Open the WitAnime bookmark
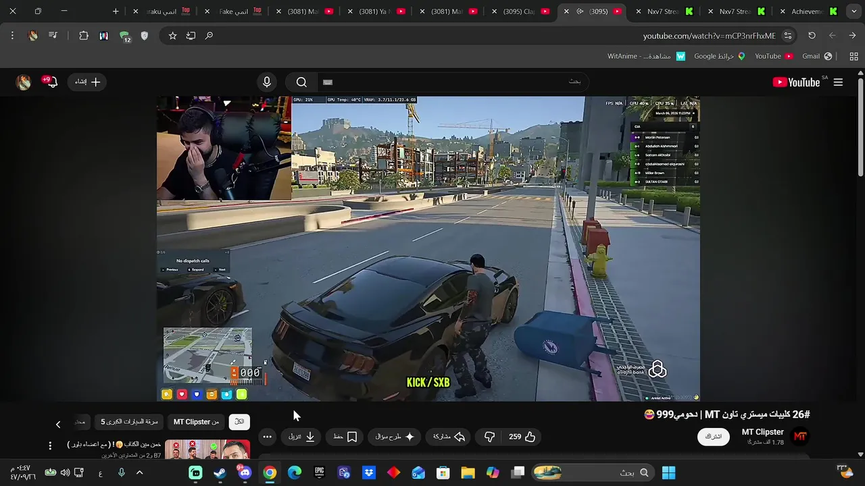 click(x=646, y=56)
